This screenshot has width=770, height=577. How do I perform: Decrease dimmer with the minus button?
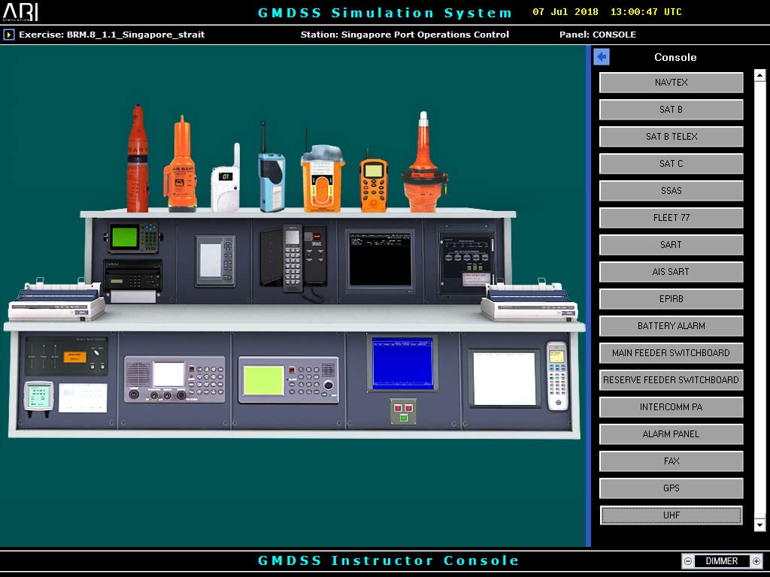pos(688,561)
